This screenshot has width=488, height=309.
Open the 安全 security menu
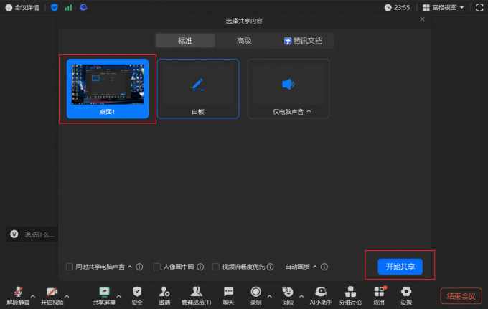pyautogui.click(x=137, y=295)
